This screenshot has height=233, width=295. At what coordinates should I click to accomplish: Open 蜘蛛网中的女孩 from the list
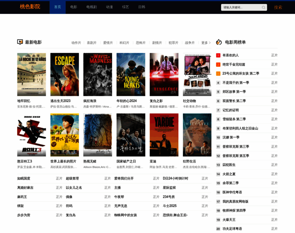pyautogui.click(x=125, y=215)
